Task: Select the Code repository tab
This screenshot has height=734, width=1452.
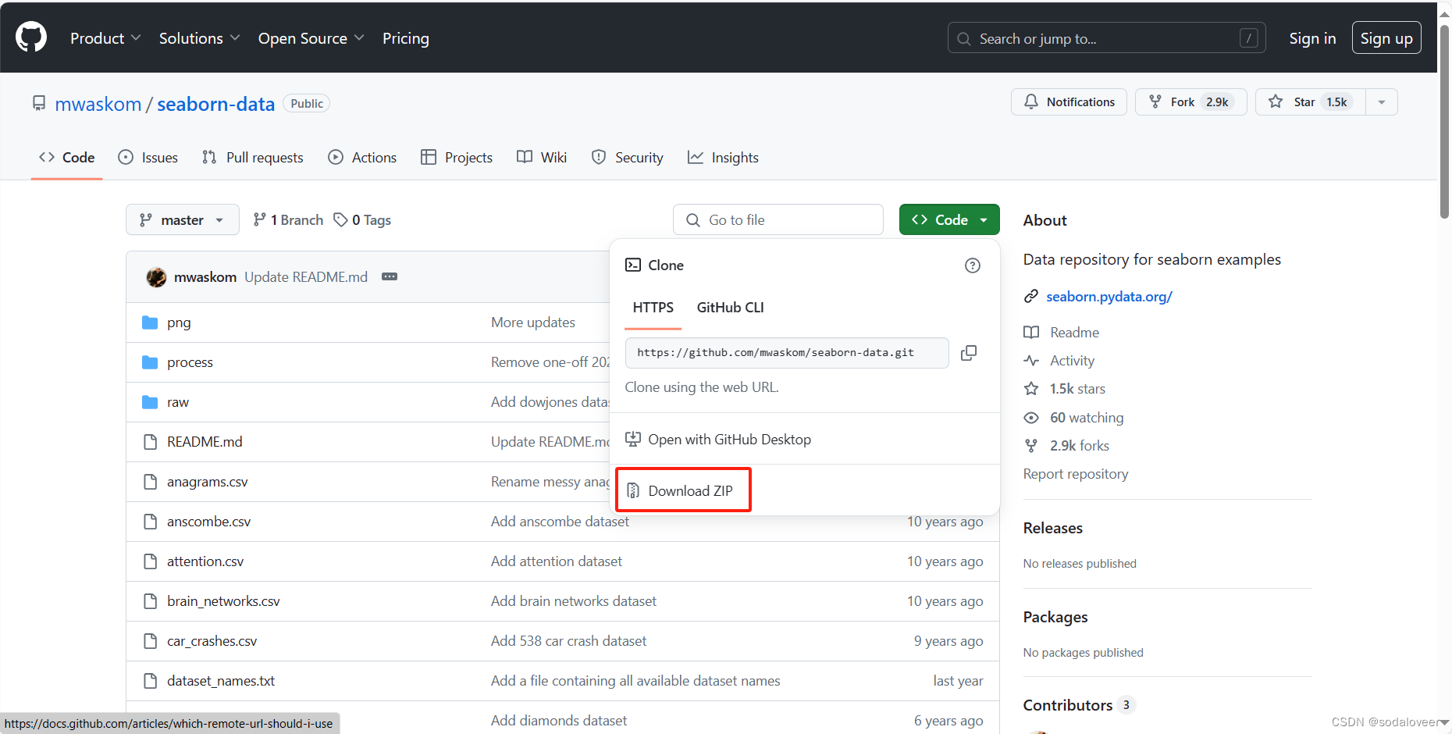Action: (67, 158)
